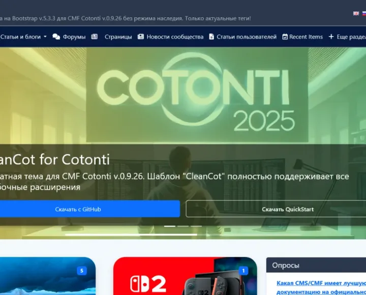
Task: Click the newspaper icon before Страницы
Action: [x=95, y=37]
